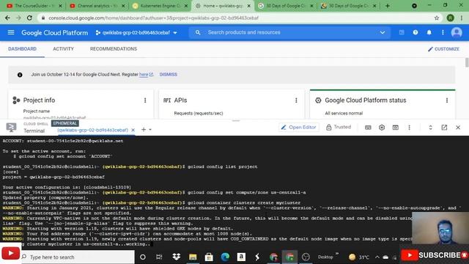Click the Cloud Shell terminal logo icon

click(12, 127)
